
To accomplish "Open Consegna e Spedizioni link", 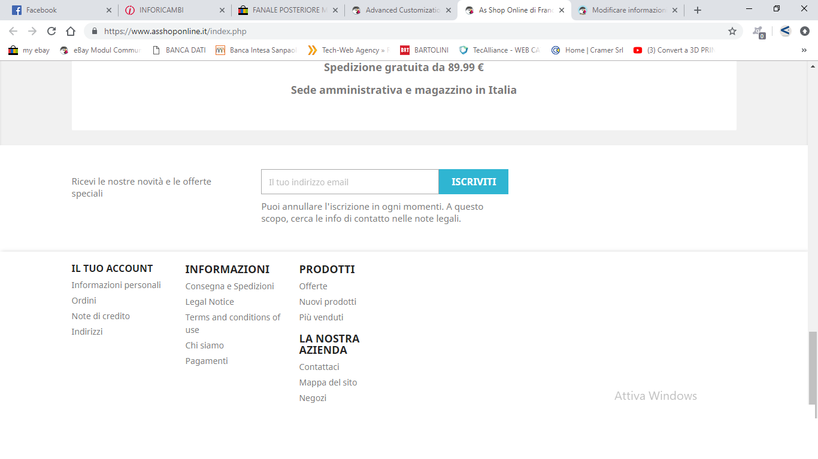I will (x=230, y=286).
